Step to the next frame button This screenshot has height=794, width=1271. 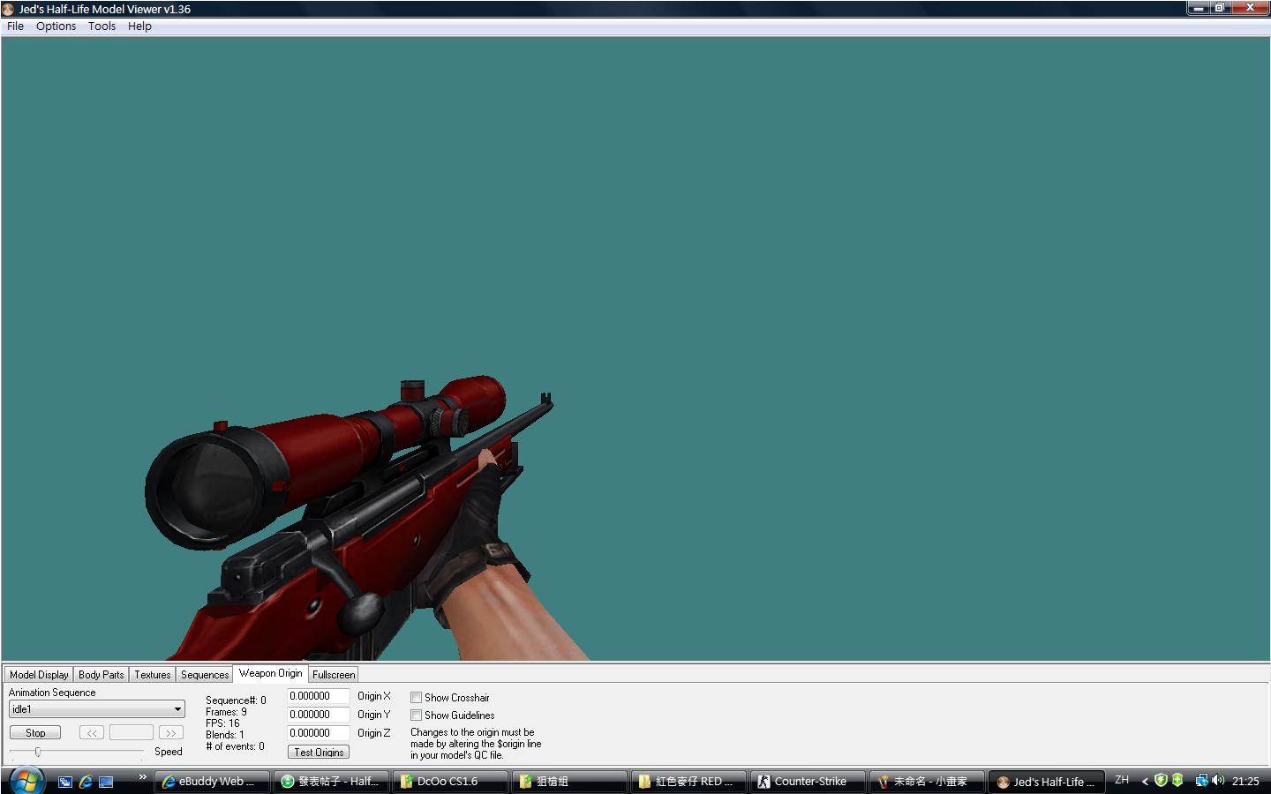(x=170, y=733)
